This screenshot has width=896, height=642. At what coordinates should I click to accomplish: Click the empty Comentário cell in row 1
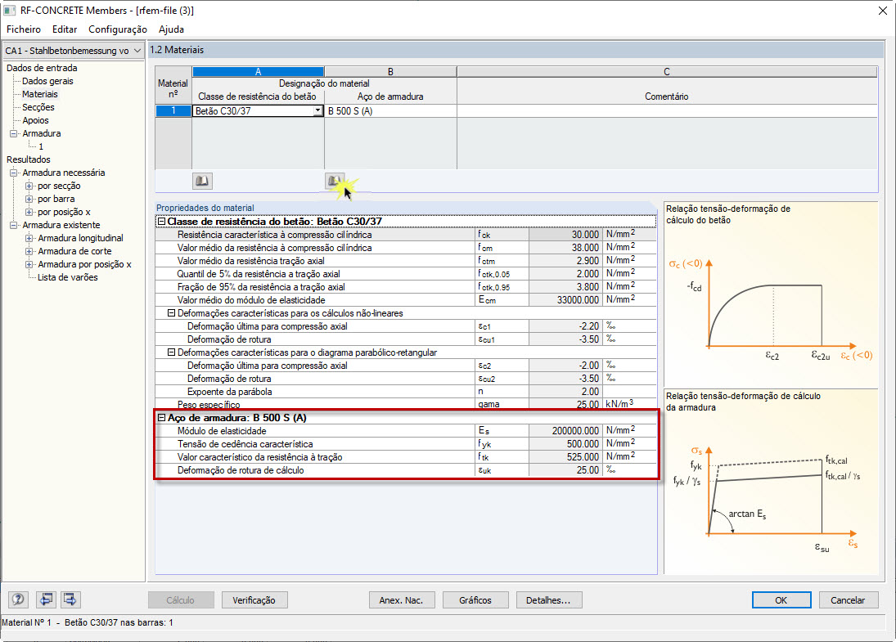click(667, 110)
